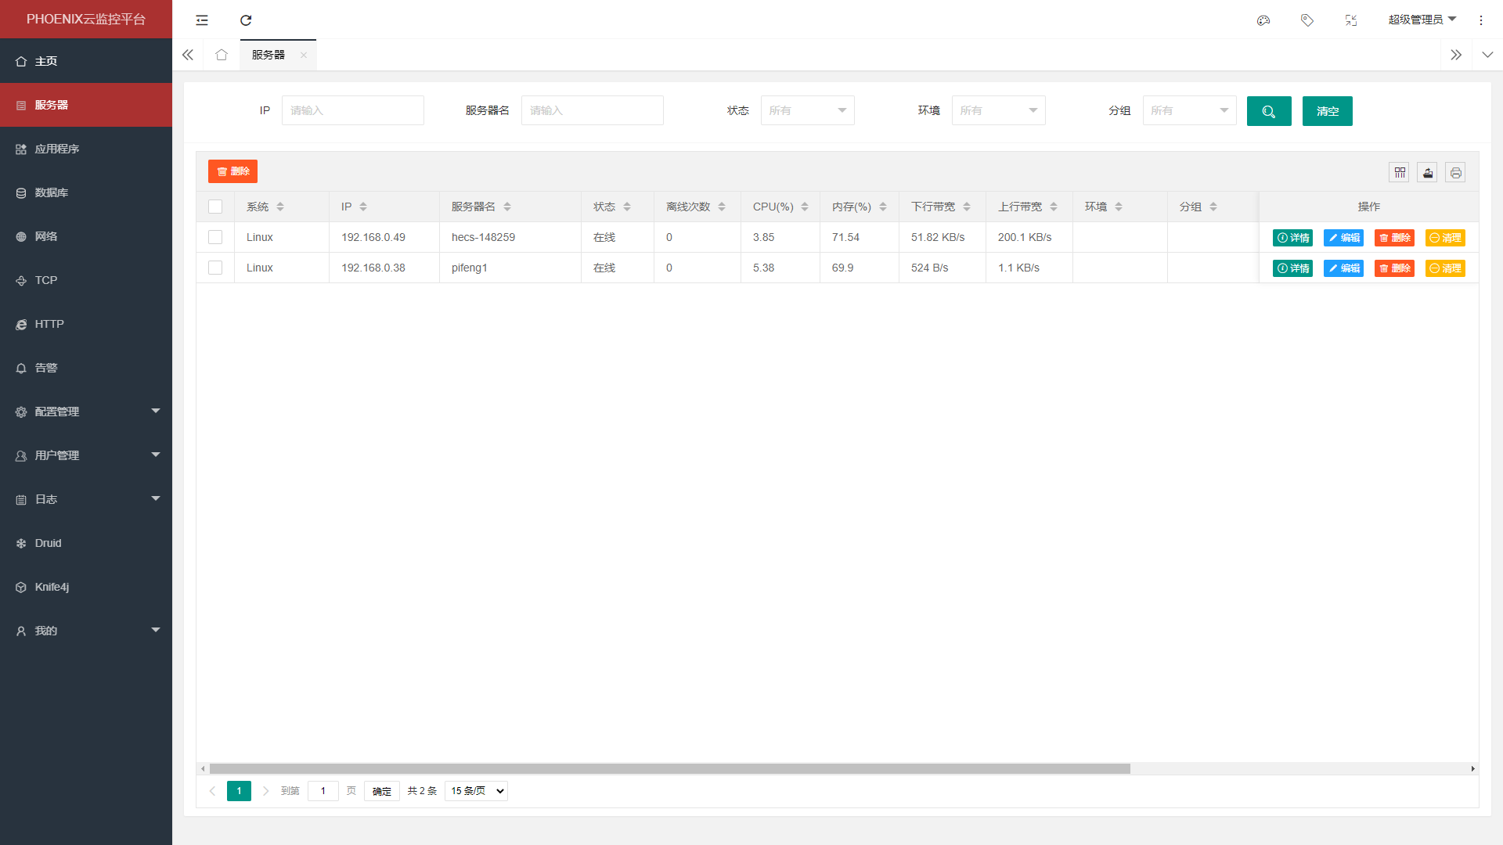1503x845 pixels.
Task: Click the green search button
Action: (1269, 111)
